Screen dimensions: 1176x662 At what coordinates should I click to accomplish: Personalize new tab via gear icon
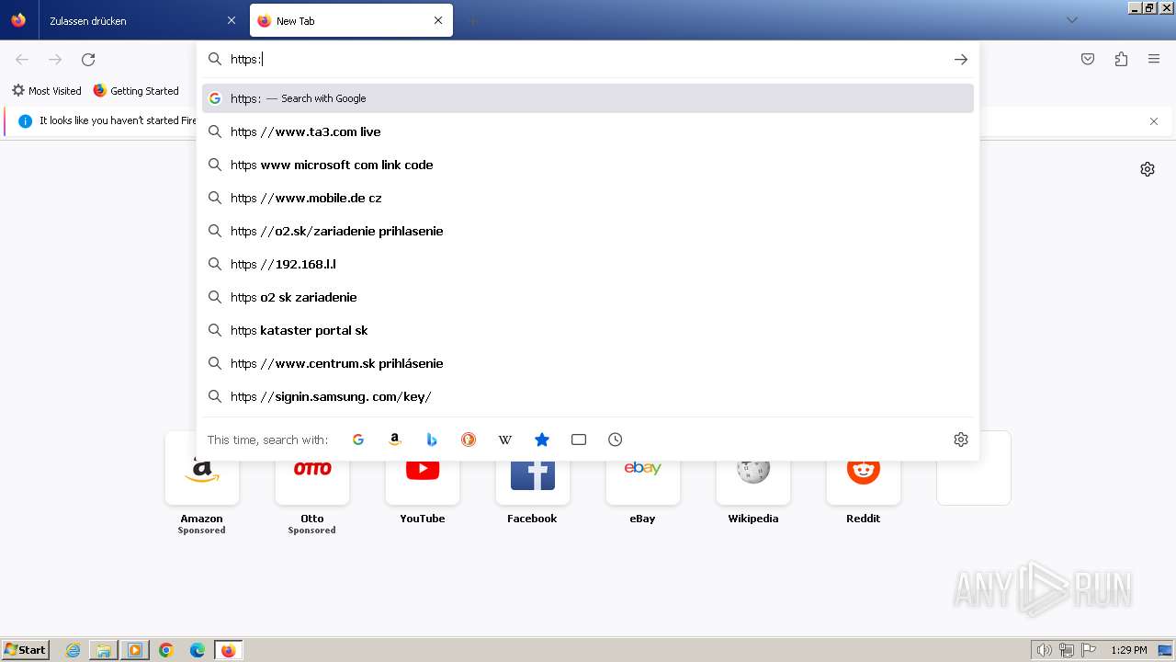[1148, 169]
